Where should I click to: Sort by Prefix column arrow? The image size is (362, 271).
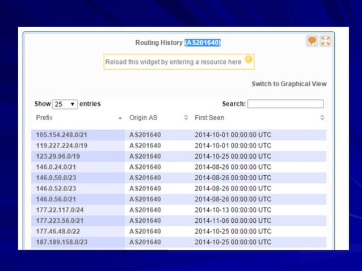coord(120,118)
